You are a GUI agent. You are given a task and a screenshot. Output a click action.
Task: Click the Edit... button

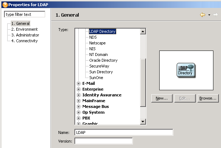point(185,98)
